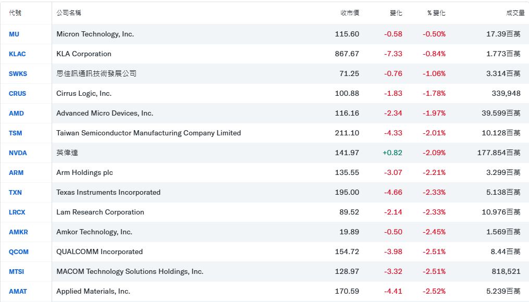Sort by the 收市價 column header
The height and width of the screenshot is (302, 529).
tap(350, 13)
